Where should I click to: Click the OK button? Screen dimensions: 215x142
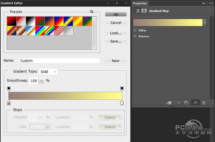pyautogui.click(x=116, y=14)
